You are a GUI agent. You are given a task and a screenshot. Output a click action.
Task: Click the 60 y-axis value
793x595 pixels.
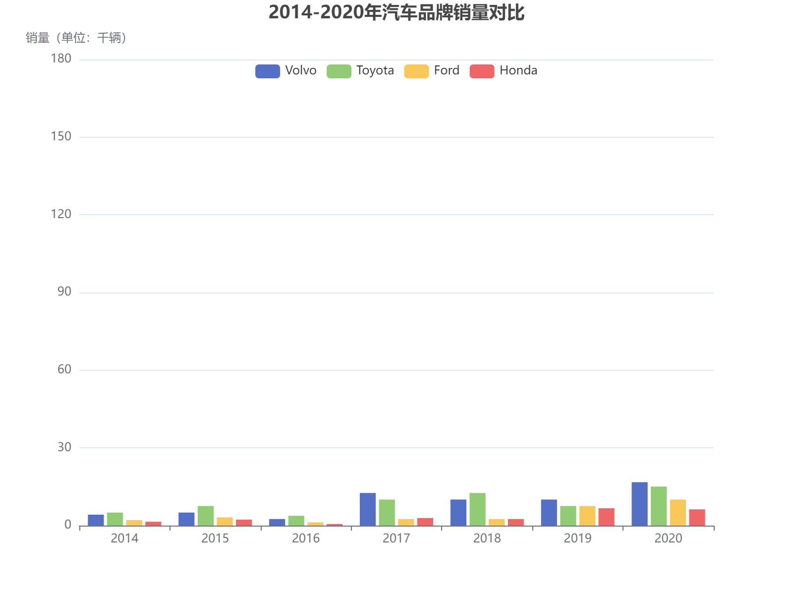coord(64,369)
